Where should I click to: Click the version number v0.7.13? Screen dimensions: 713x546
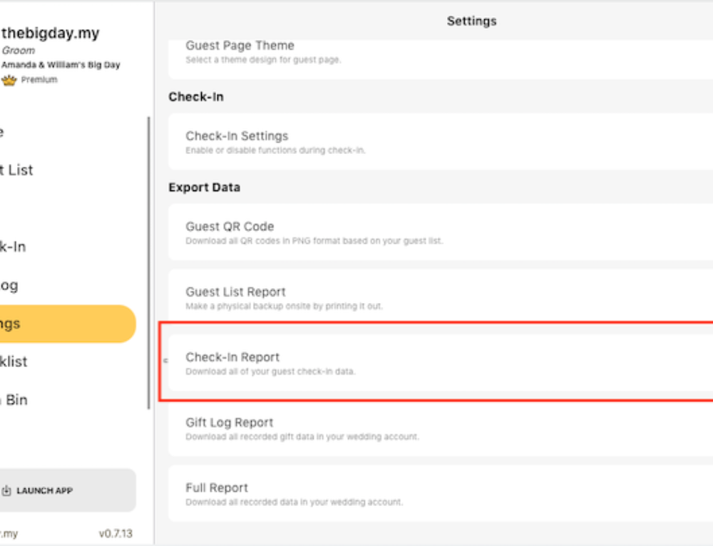point(115,533)
